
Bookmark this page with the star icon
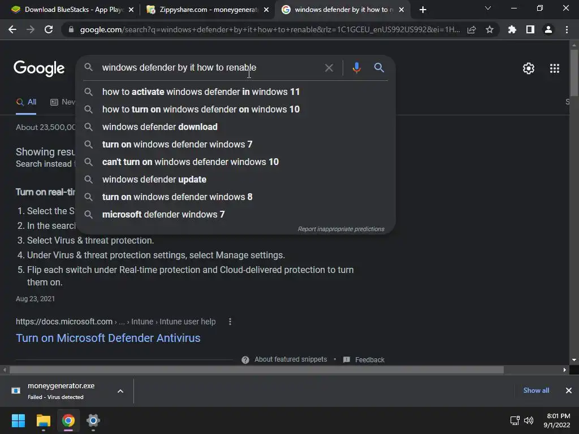(490, 29)
